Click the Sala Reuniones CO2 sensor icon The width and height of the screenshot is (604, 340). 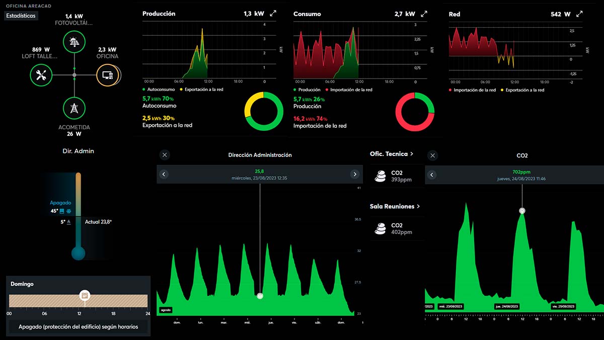(x=381, y=229)
